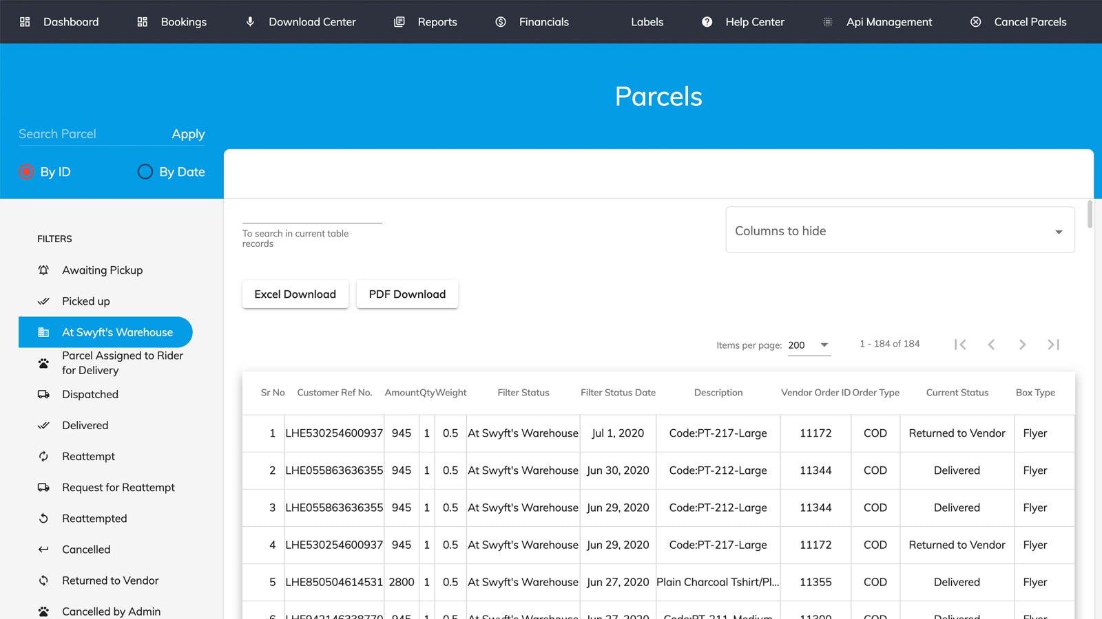Jump to last page of results

(x=1053, y=345)
